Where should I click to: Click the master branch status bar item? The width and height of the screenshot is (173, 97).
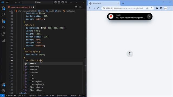click(x=9, y=95)
